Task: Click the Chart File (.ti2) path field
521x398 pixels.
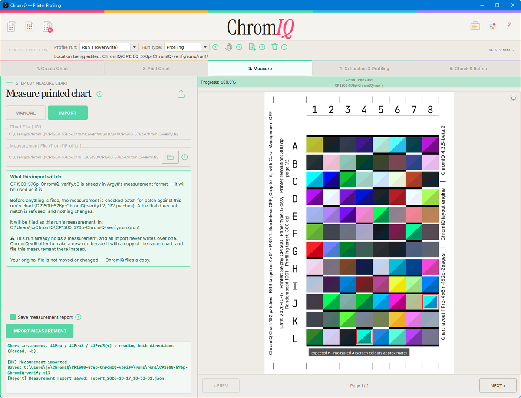Action: (99, 135)
